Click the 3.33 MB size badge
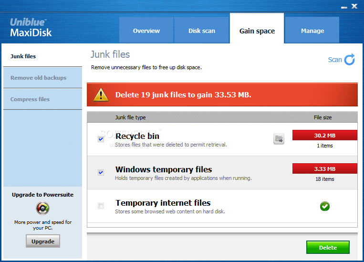Screen dimensions: 364x262 325,168
